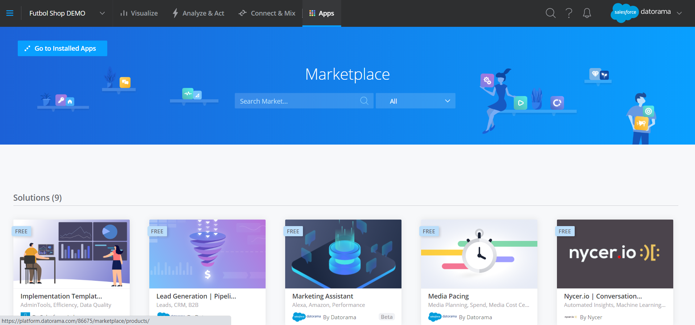Image resolution: width=695 pixels, height=325 pixels.
Task: Click the AdminTools, Efficiency, Data Quality tags
Action: click(x=66, y=305)
